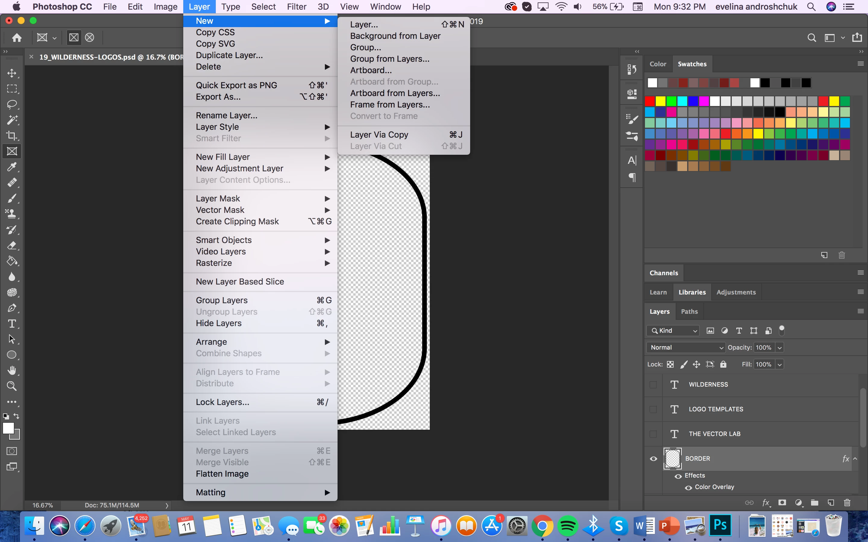Click the delete layer trash icon
This screenshot has width=868, height=542.
point(847,503)
